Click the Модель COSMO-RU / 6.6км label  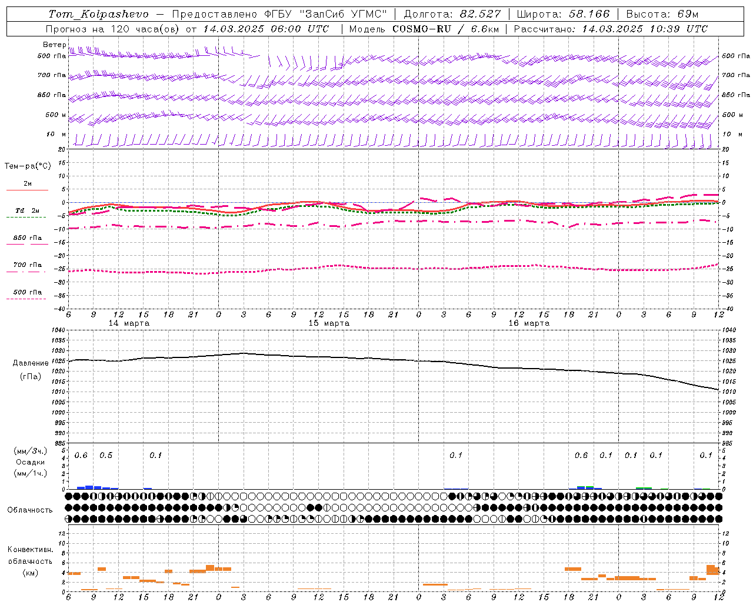point(424,29)
